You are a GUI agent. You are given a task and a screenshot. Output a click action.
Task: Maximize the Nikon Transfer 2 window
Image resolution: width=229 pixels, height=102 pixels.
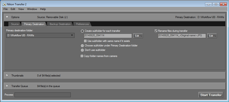(216, 4)
